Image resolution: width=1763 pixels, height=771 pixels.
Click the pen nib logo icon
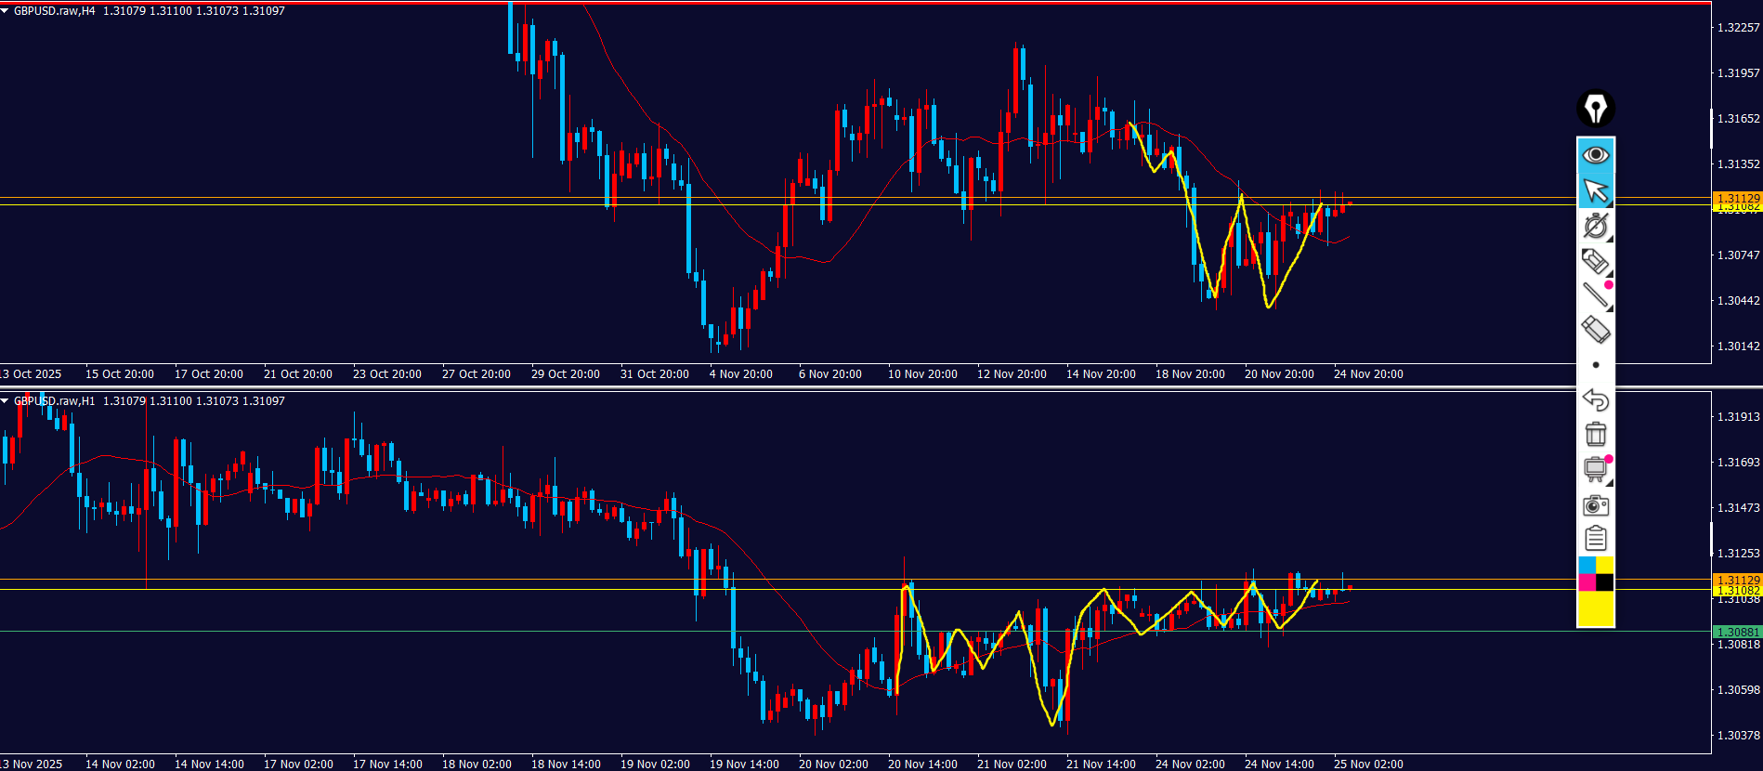(x=1596, y=109)
